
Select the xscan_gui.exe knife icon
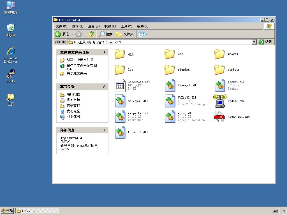point(219,116)
